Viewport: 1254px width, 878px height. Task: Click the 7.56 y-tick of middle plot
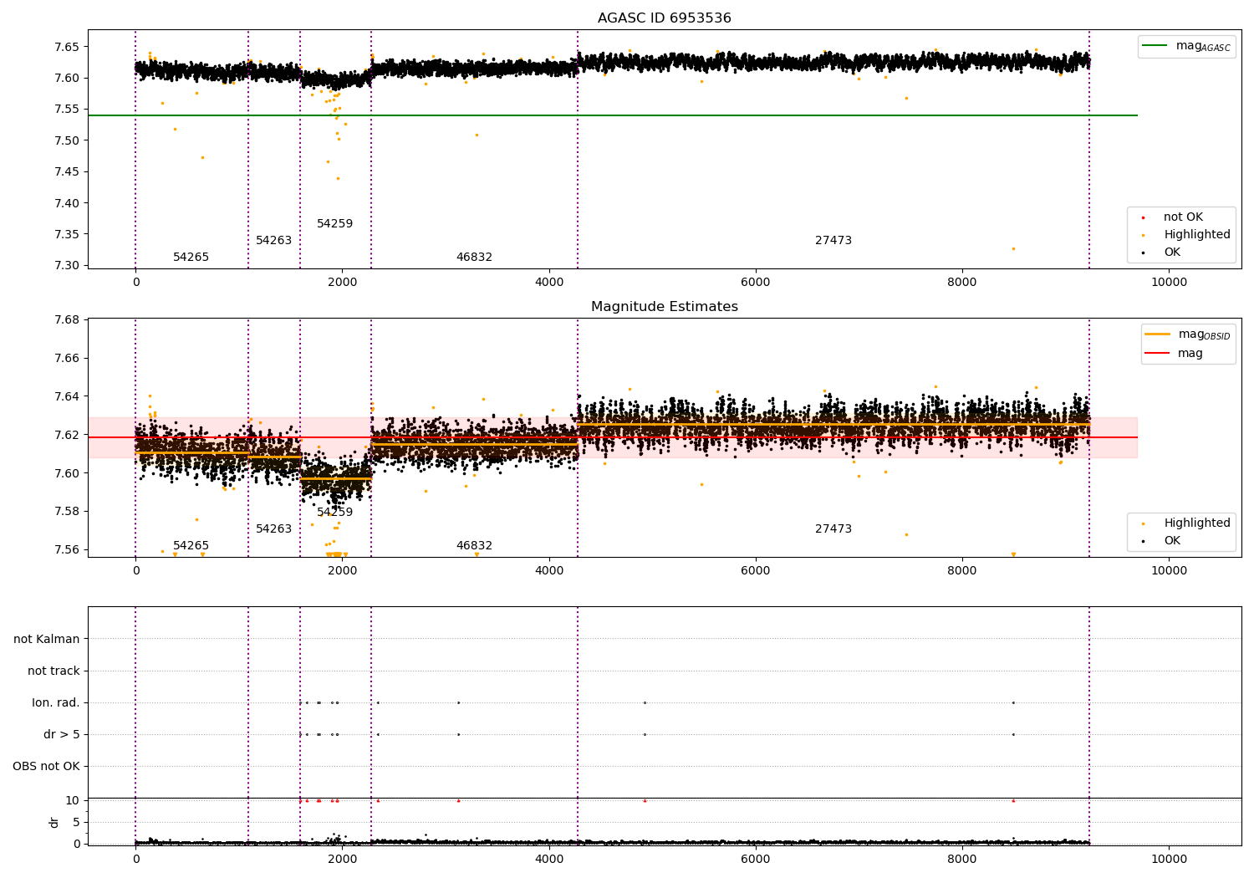pyautogui.click(x=66, y=549)
